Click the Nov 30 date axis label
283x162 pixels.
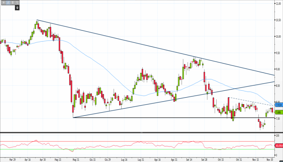coord(270,160)
